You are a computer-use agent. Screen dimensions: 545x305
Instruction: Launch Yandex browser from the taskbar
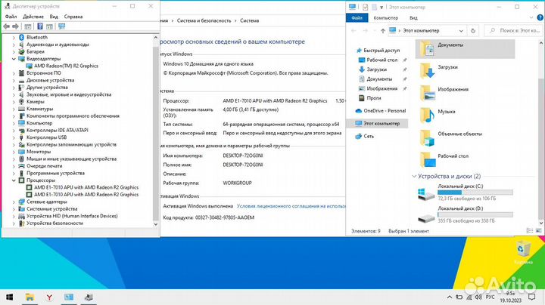point(49,297)
